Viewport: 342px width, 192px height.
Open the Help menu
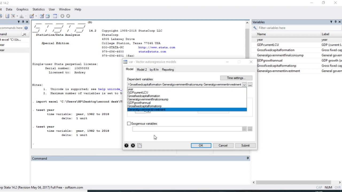click(x=78, y=9)
